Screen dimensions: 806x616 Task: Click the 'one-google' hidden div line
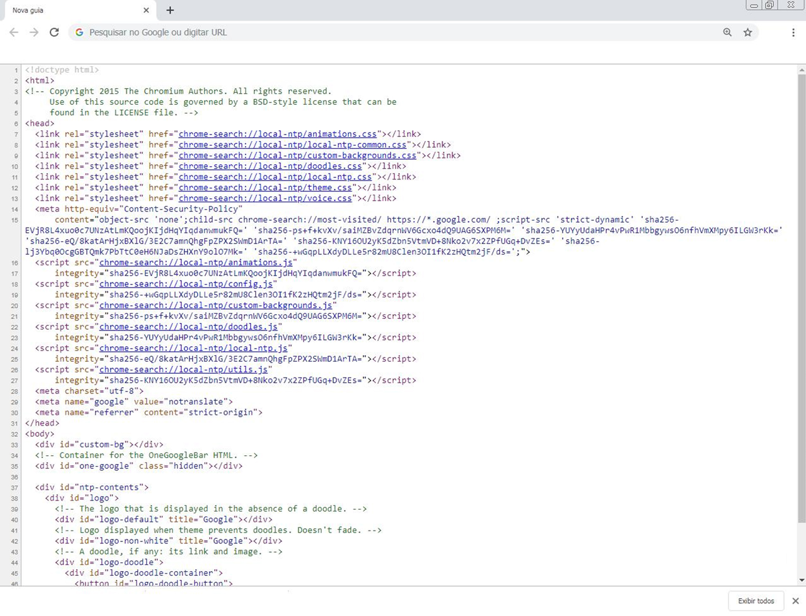[139, 465]
